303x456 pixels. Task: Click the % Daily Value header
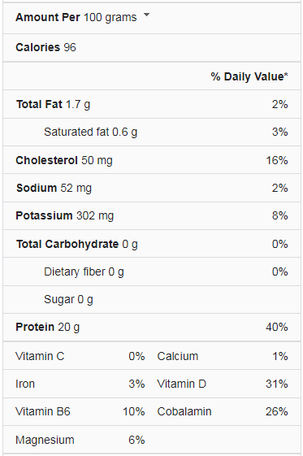(x=249, y=76)
